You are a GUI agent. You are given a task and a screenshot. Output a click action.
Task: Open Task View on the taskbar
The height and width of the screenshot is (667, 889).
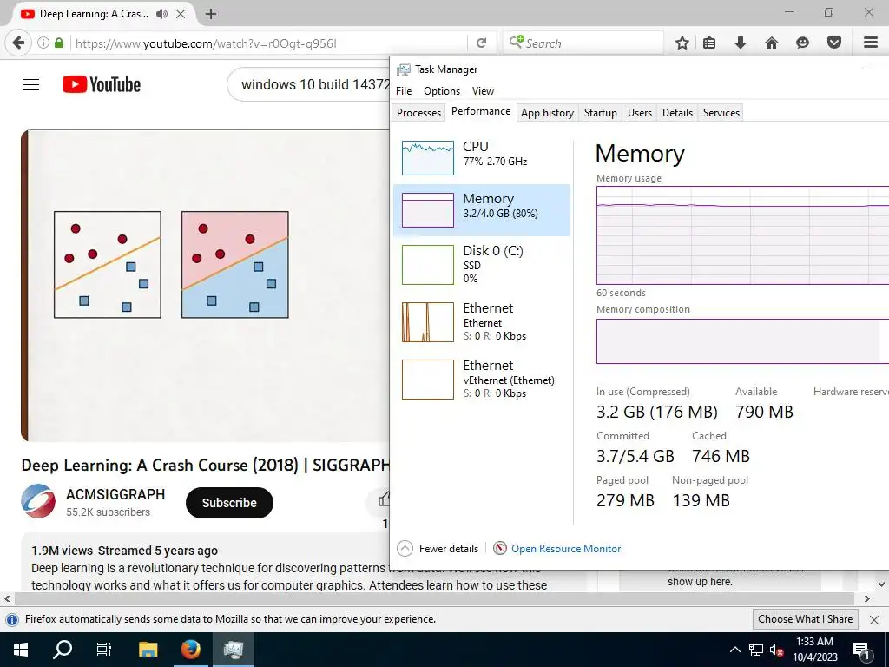104,650
